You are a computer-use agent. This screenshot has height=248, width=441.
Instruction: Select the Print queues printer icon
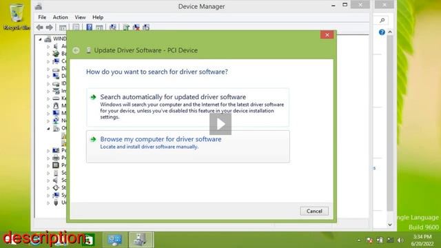point(56,158)
